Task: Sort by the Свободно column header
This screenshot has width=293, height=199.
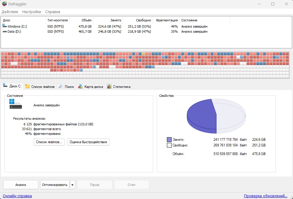Action: point(138,20)
